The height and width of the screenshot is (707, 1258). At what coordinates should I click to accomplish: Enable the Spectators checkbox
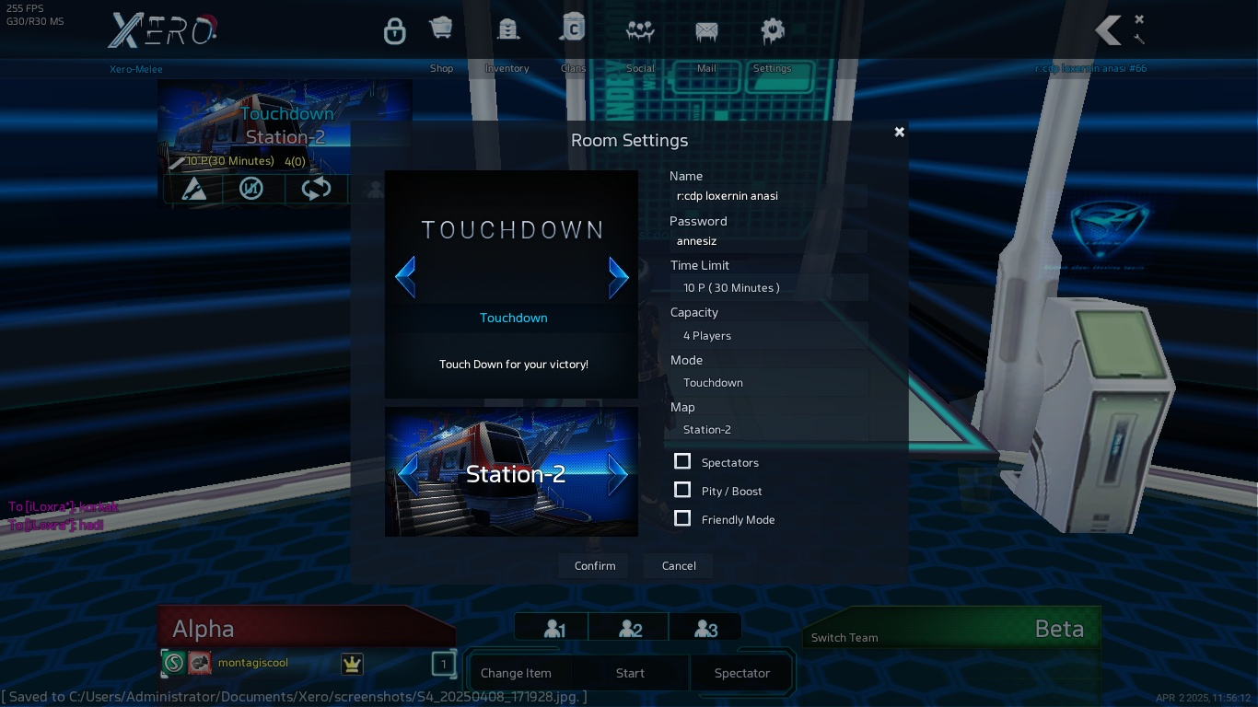point(682,461)
